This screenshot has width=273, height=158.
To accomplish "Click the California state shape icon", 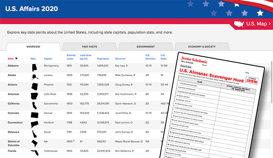I will point(35,105).
